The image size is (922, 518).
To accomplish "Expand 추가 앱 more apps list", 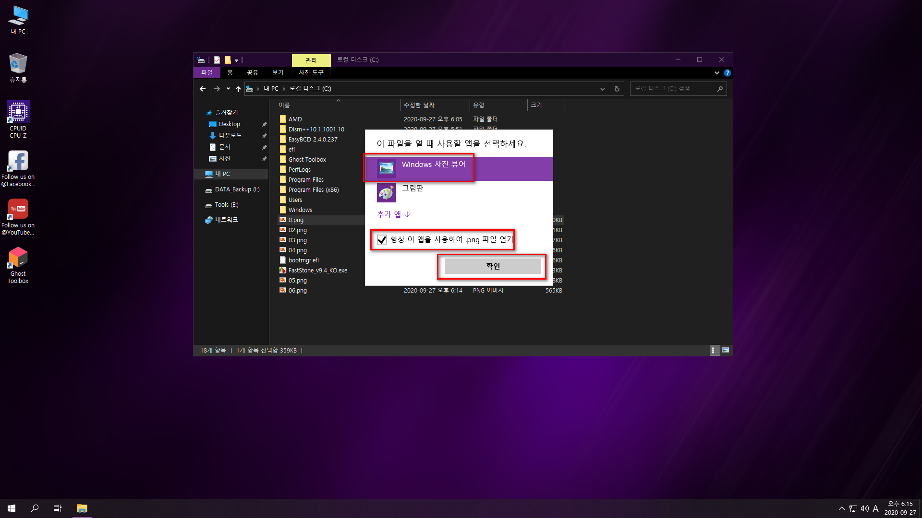I will click(x=393, y=214).
